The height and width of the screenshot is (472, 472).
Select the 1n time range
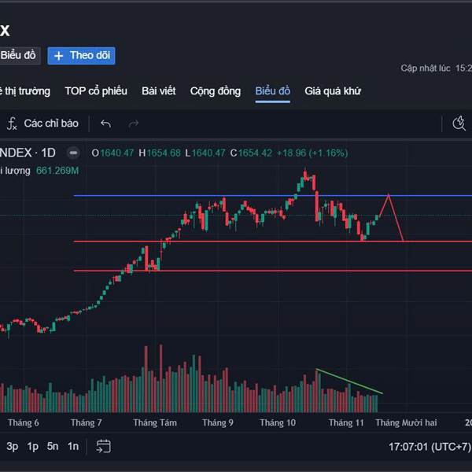(x=72, y=447)
